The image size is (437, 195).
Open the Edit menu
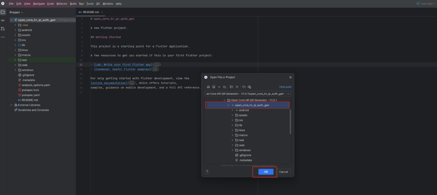[19, 3]
